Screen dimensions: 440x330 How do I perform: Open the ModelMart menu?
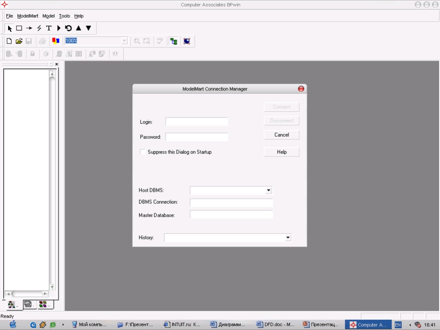(27, 16)
